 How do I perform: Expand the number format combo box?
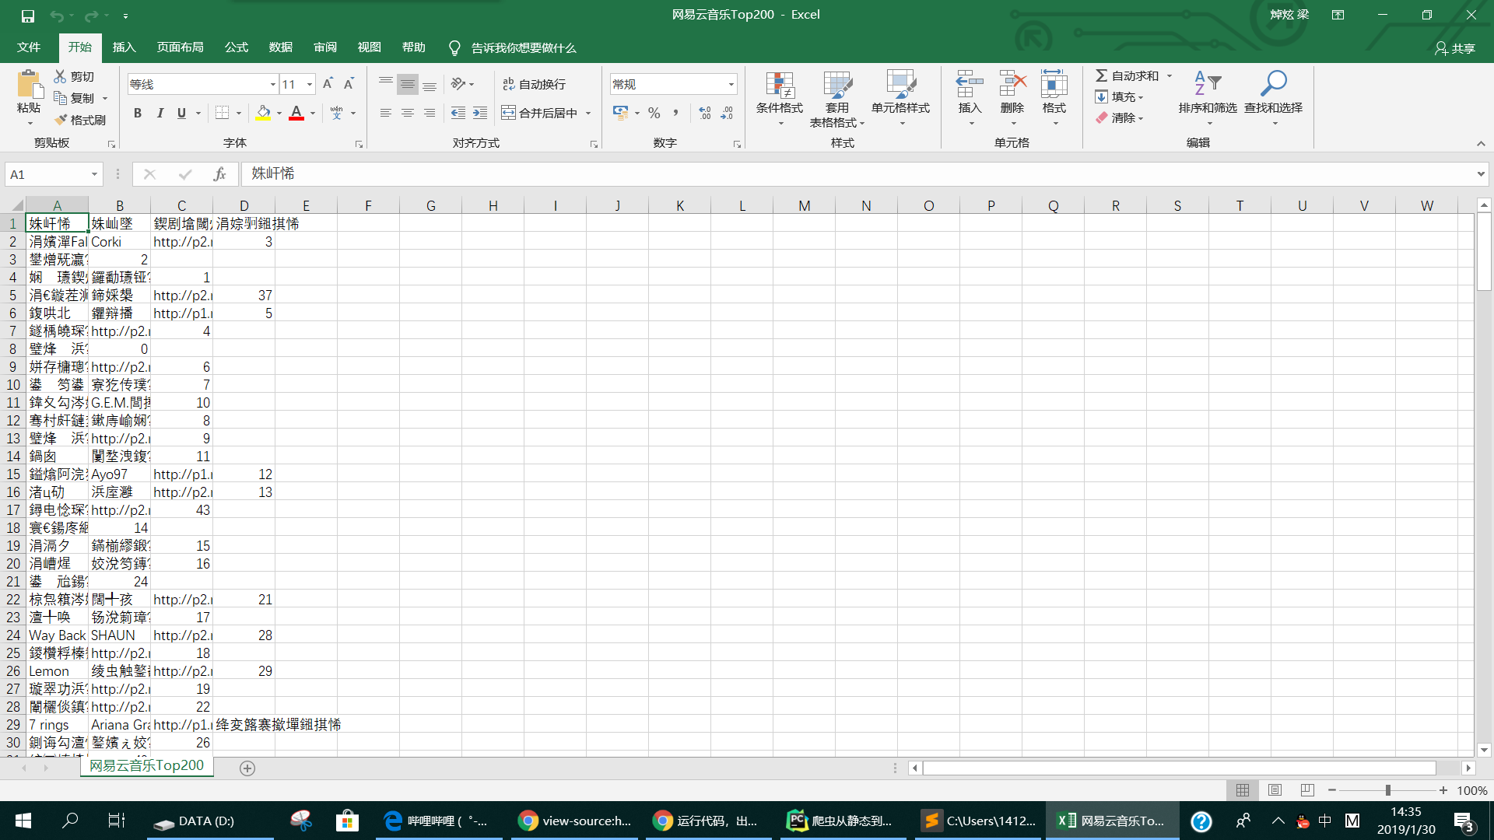click(731, 84)
